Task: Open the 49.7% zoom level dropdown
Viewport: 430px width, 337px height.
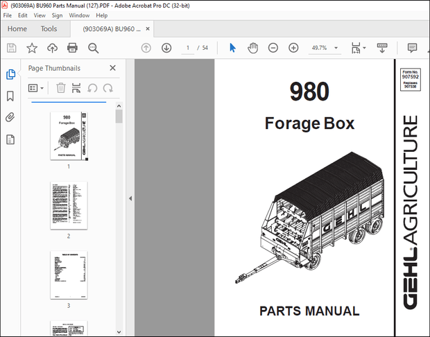Action: [x=325, y=48]
